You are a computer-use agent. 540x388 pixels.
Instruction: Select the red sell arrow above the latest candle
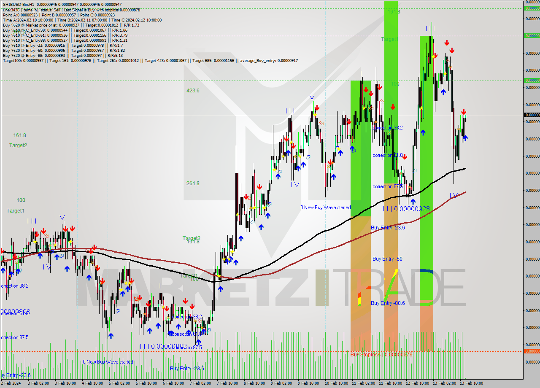[x=464, y=112]
